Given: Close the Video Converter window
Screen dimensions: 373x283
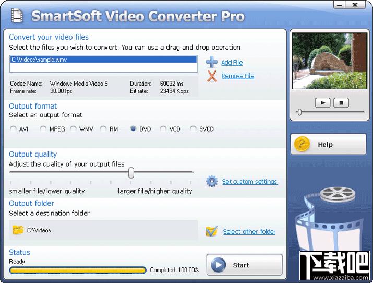Looking at the screenshot, I should tap(355, 5).
